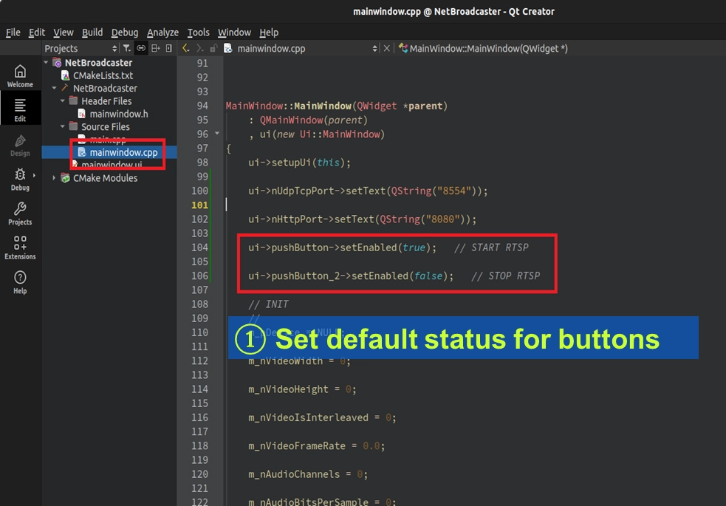Click setEnabled(true) on line 104

coord(386,247)
